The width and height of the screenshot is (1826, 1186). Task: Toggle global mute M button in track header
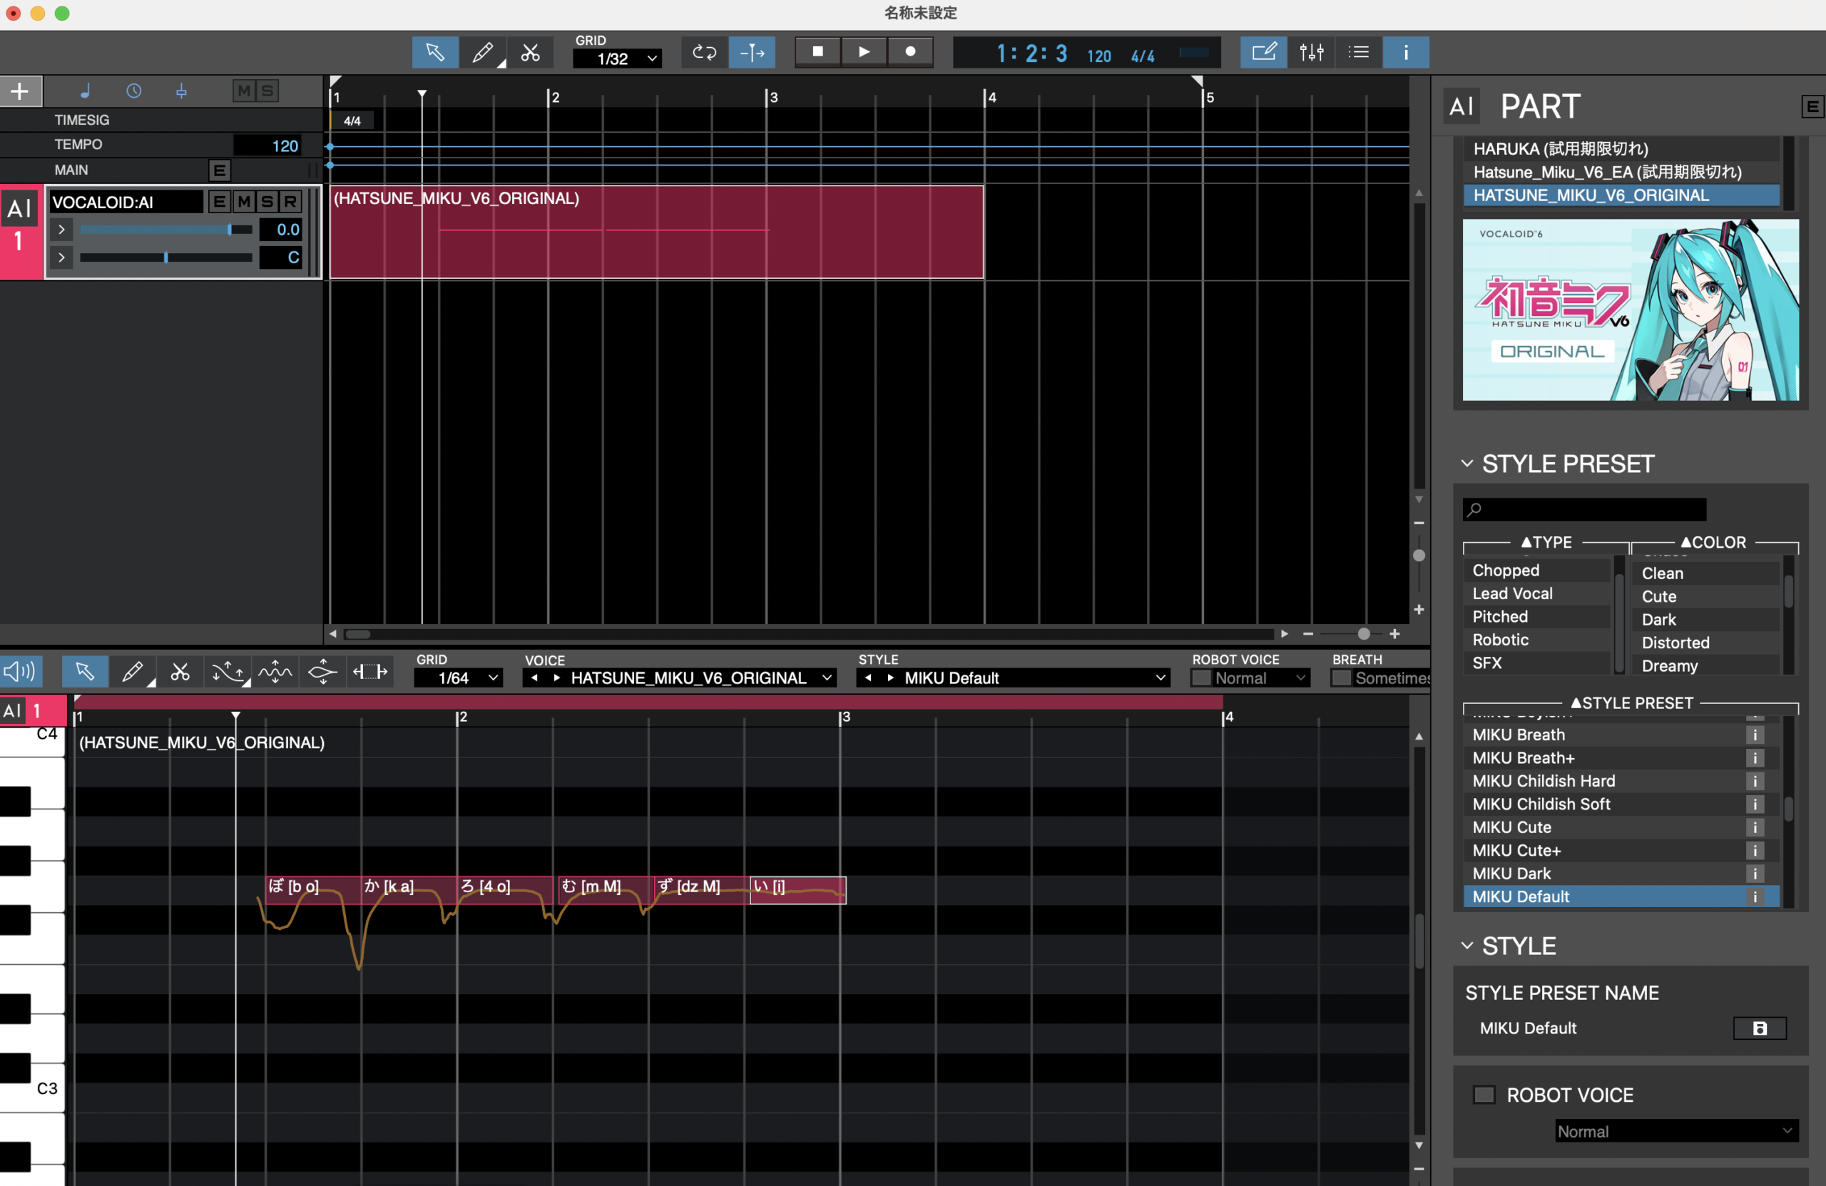pyautogui.click(x=244, y=91)
